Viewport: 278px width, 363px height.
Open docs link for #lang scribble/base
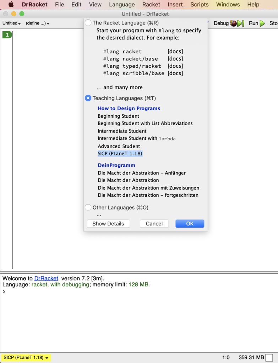pos(175,73)
